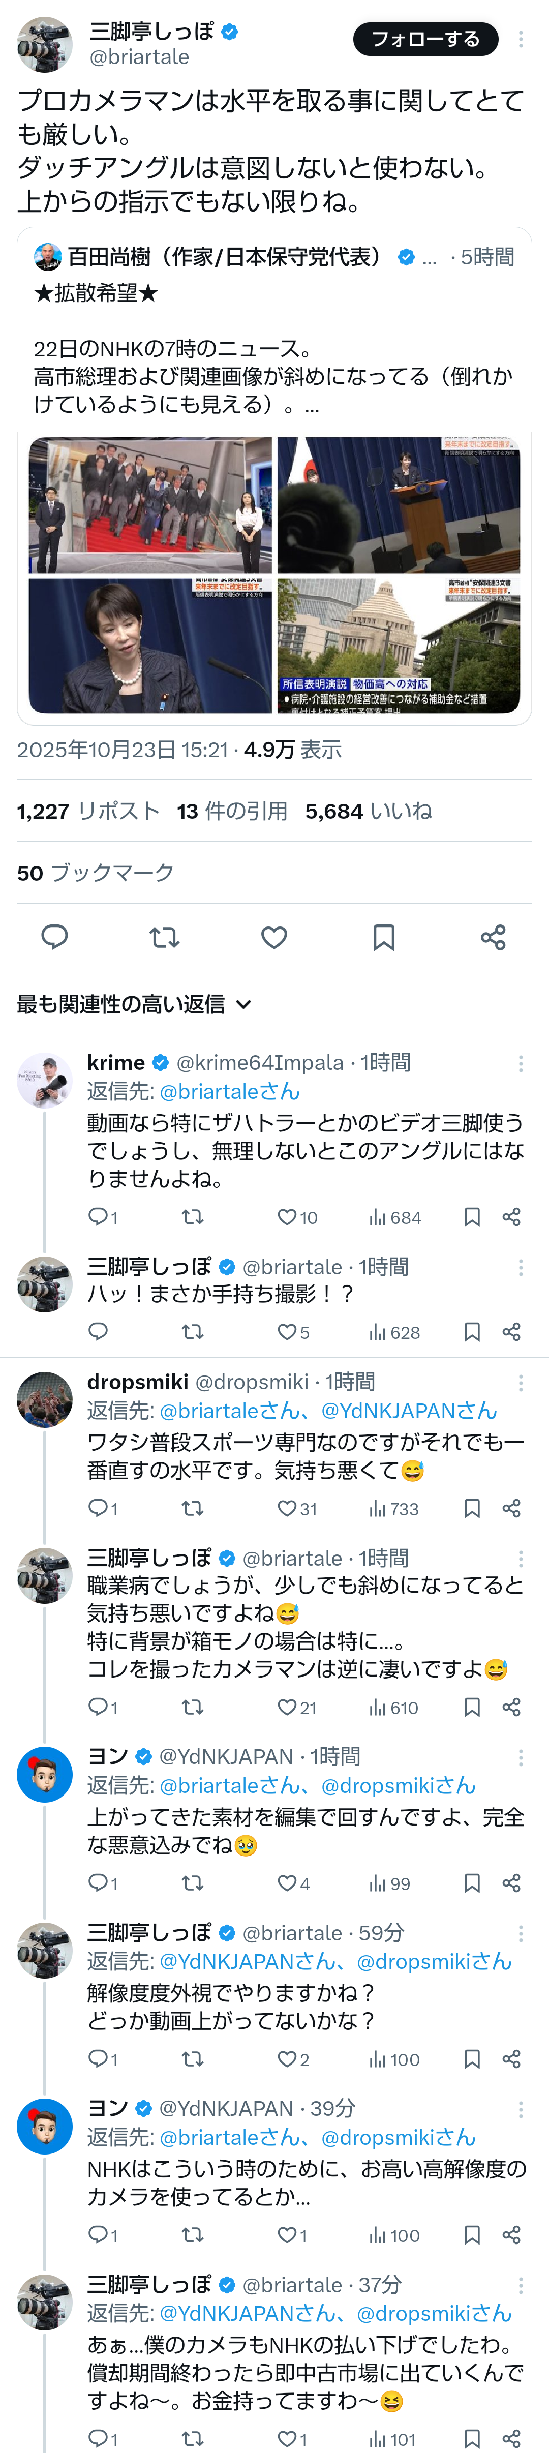The image size is (549, 2453).
Task: Open the Diet building image thumbnail
Action: [x=399, y=646]
